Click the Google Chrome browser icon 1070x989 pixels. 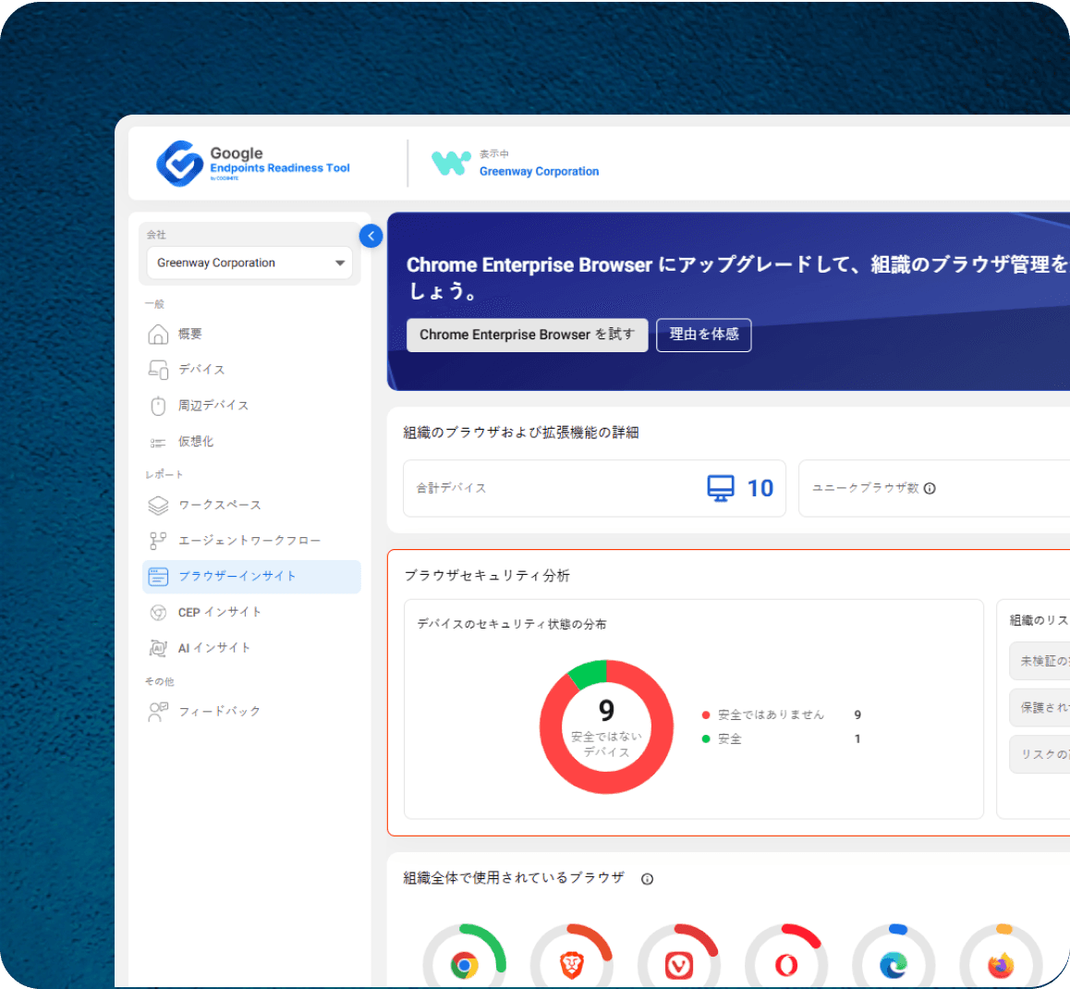[x=464, y=965]
